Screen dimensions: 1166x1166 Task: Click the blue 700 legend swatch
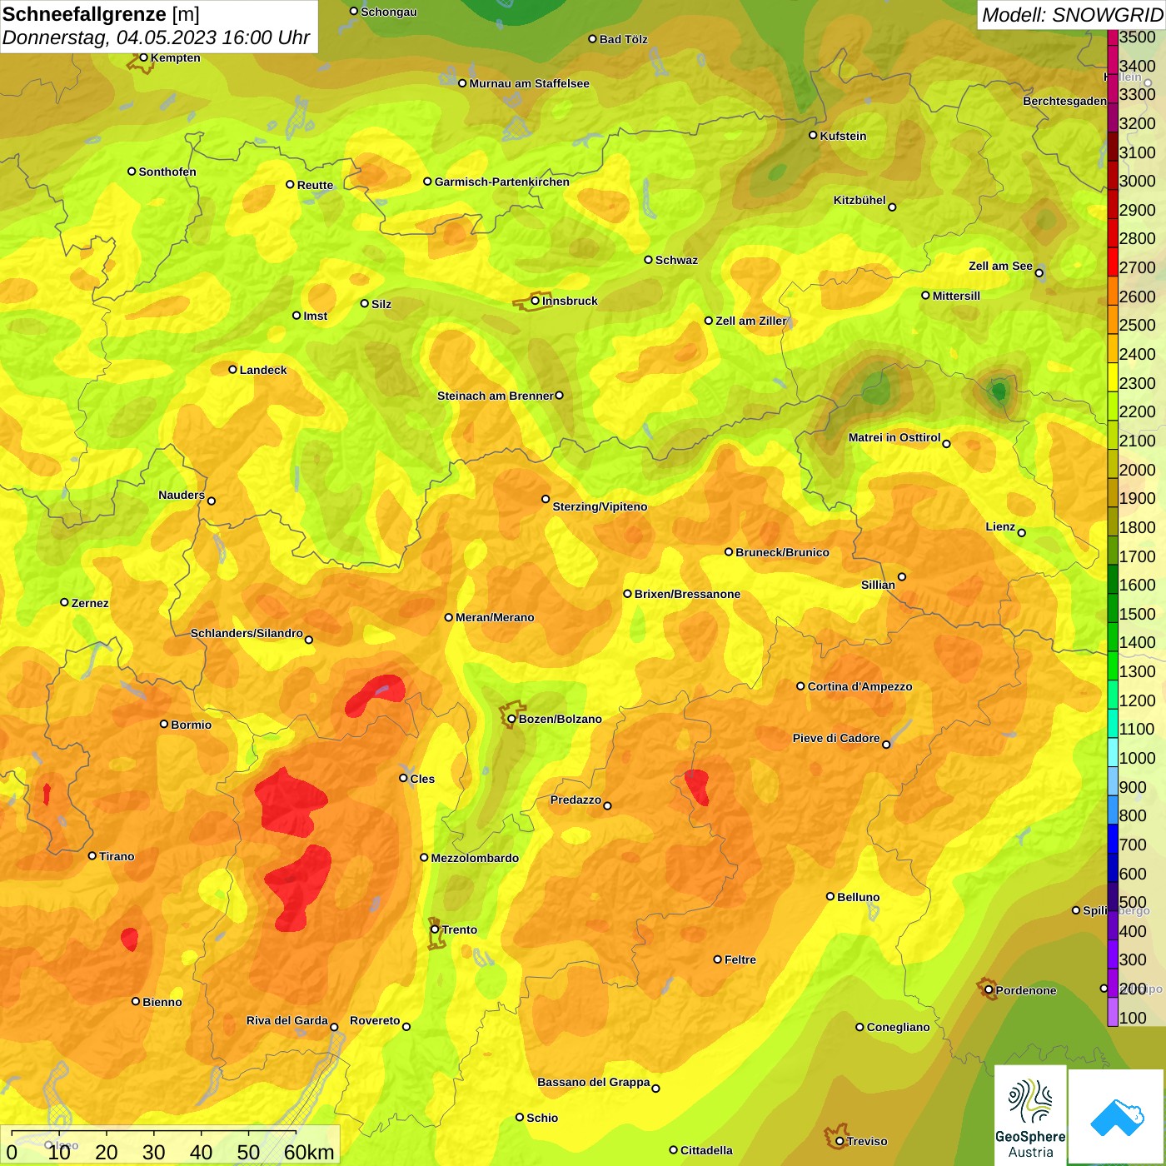1113,838
